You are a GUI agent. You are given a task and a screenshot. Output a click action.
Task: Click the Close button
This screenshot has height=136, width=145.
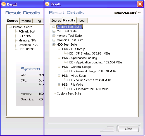tap(129, 129)
